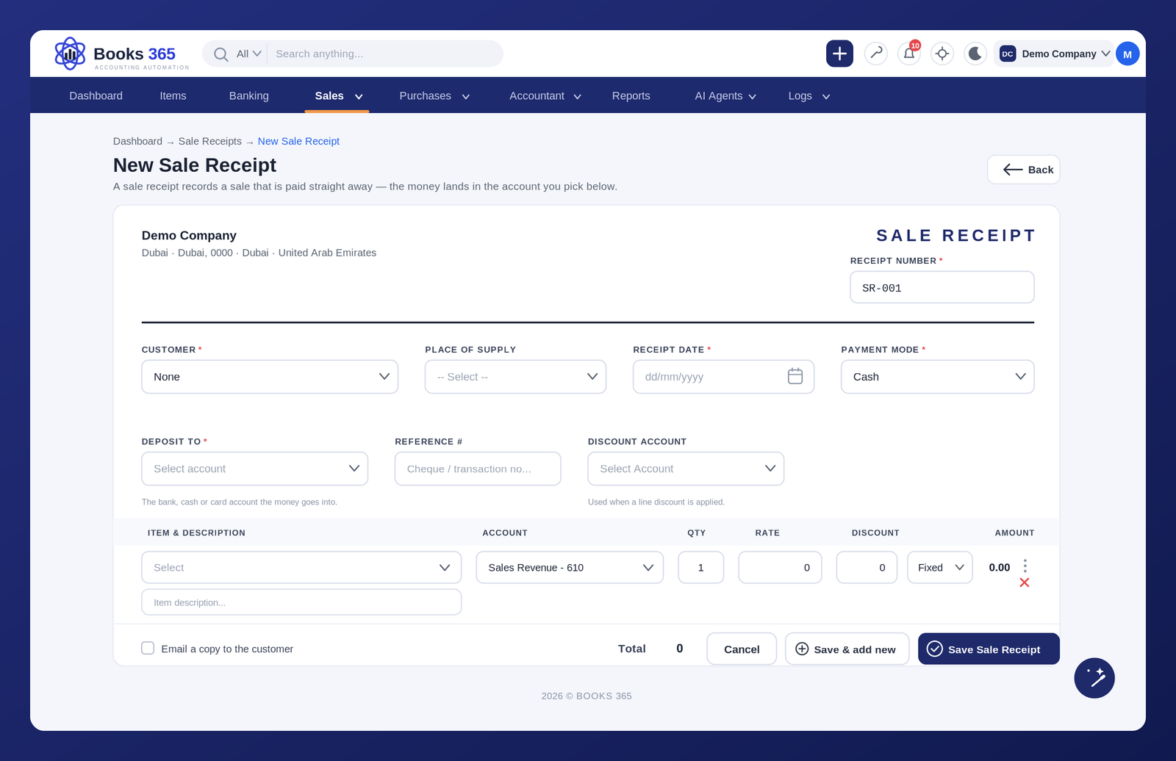
Task: Open the Discount Account dropdown
Action: tap(686, 469)
